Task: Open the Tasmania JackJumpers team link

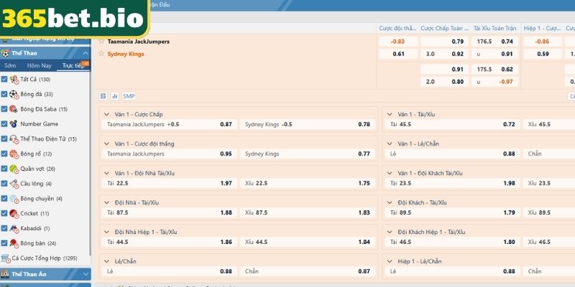Action: pyautogui.click(x=138, y=42)
